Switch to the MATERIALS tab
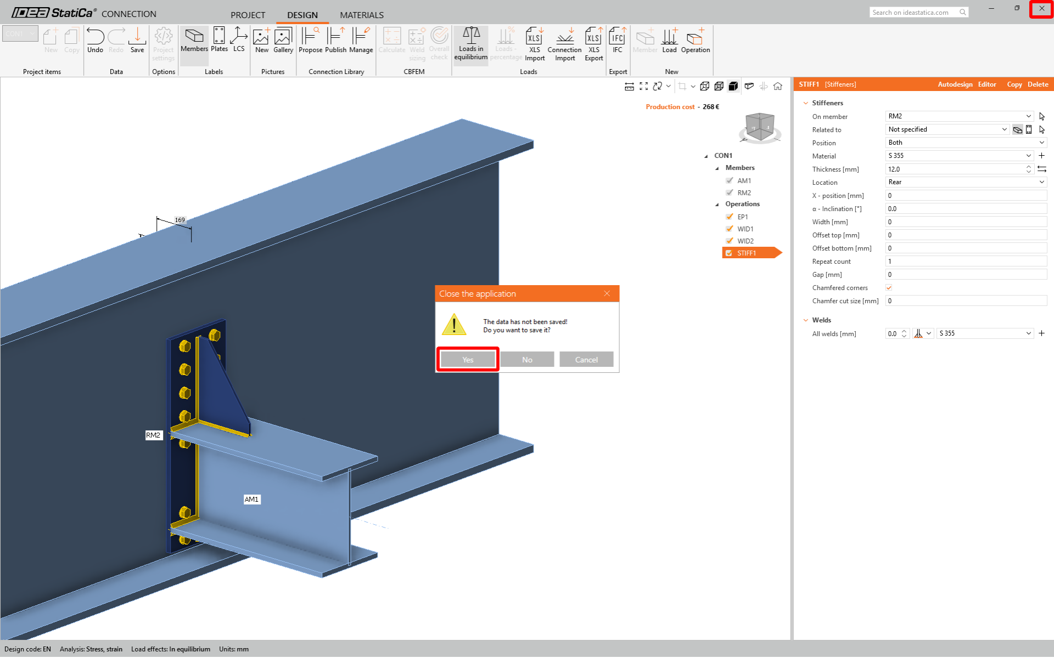The image size is (1054, 658). point(361,15)
